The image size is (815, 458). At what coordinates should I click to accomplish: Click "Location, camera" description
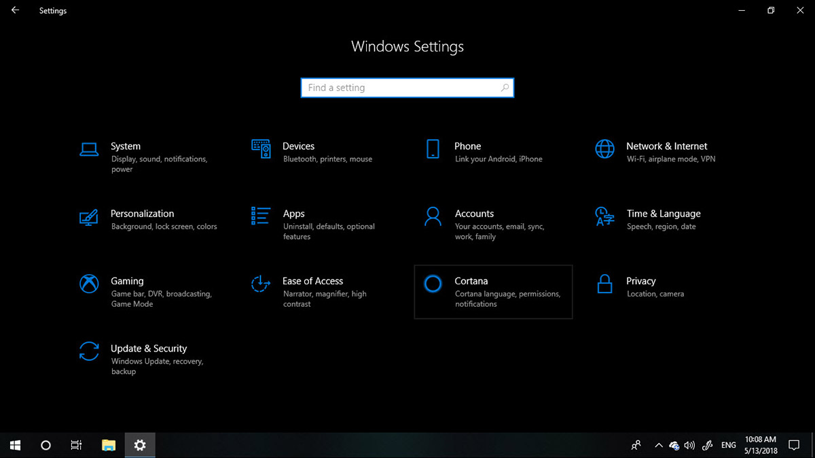(655, 294)
